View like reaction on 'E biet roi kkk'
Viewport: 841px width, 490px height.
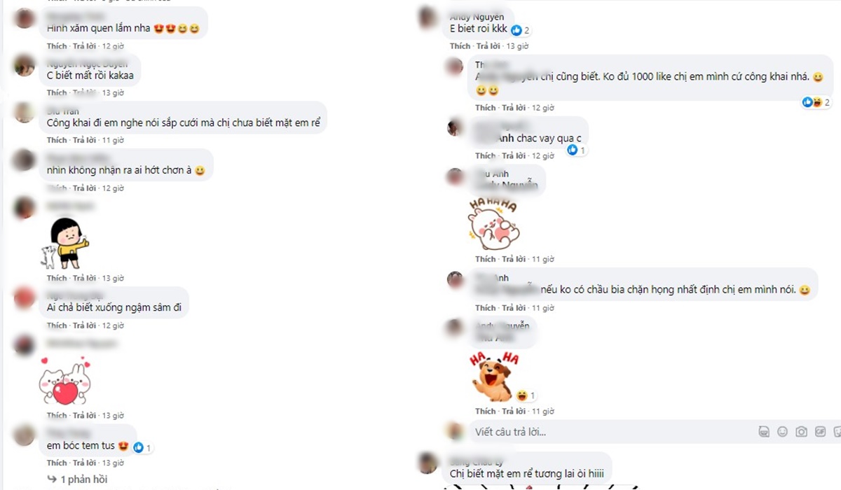click(520, 30)
